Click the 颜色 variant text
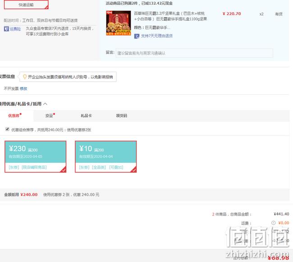This screenshot has width=293, height=262. pos(152,28)
